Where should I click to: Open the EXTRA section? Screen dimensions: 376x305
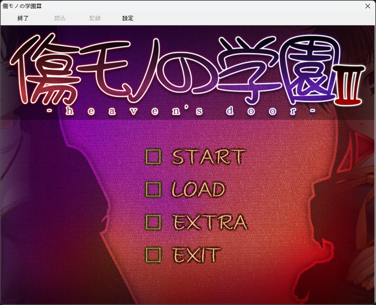click(210, 222)
